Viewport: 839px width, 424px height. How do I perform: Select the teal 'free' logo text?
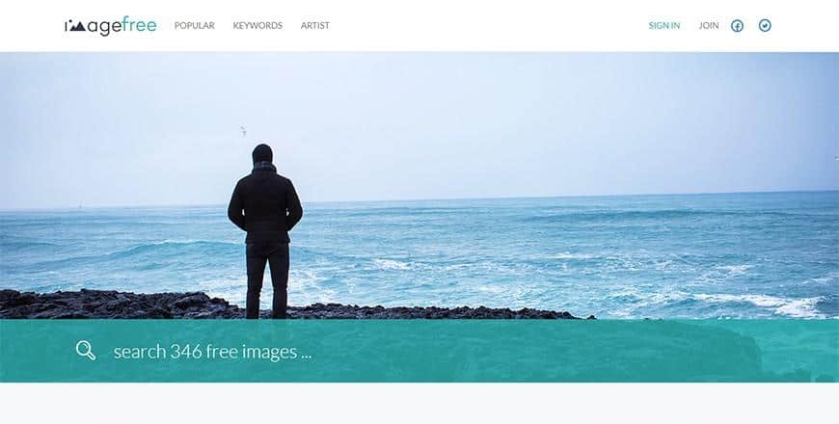click(x=139, y=24)
